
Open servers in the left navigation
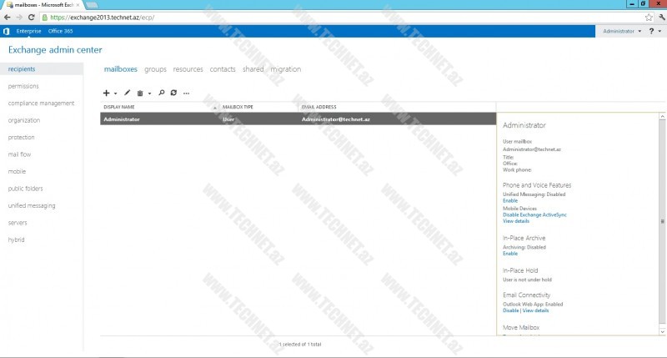click(18, 223)
